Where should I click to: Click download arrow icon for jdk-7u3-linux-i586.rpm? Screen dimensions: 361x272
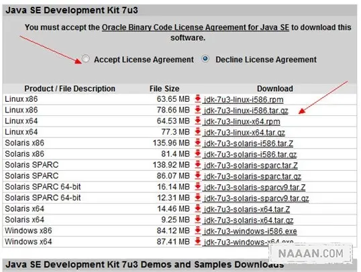[x=197, y=99]
